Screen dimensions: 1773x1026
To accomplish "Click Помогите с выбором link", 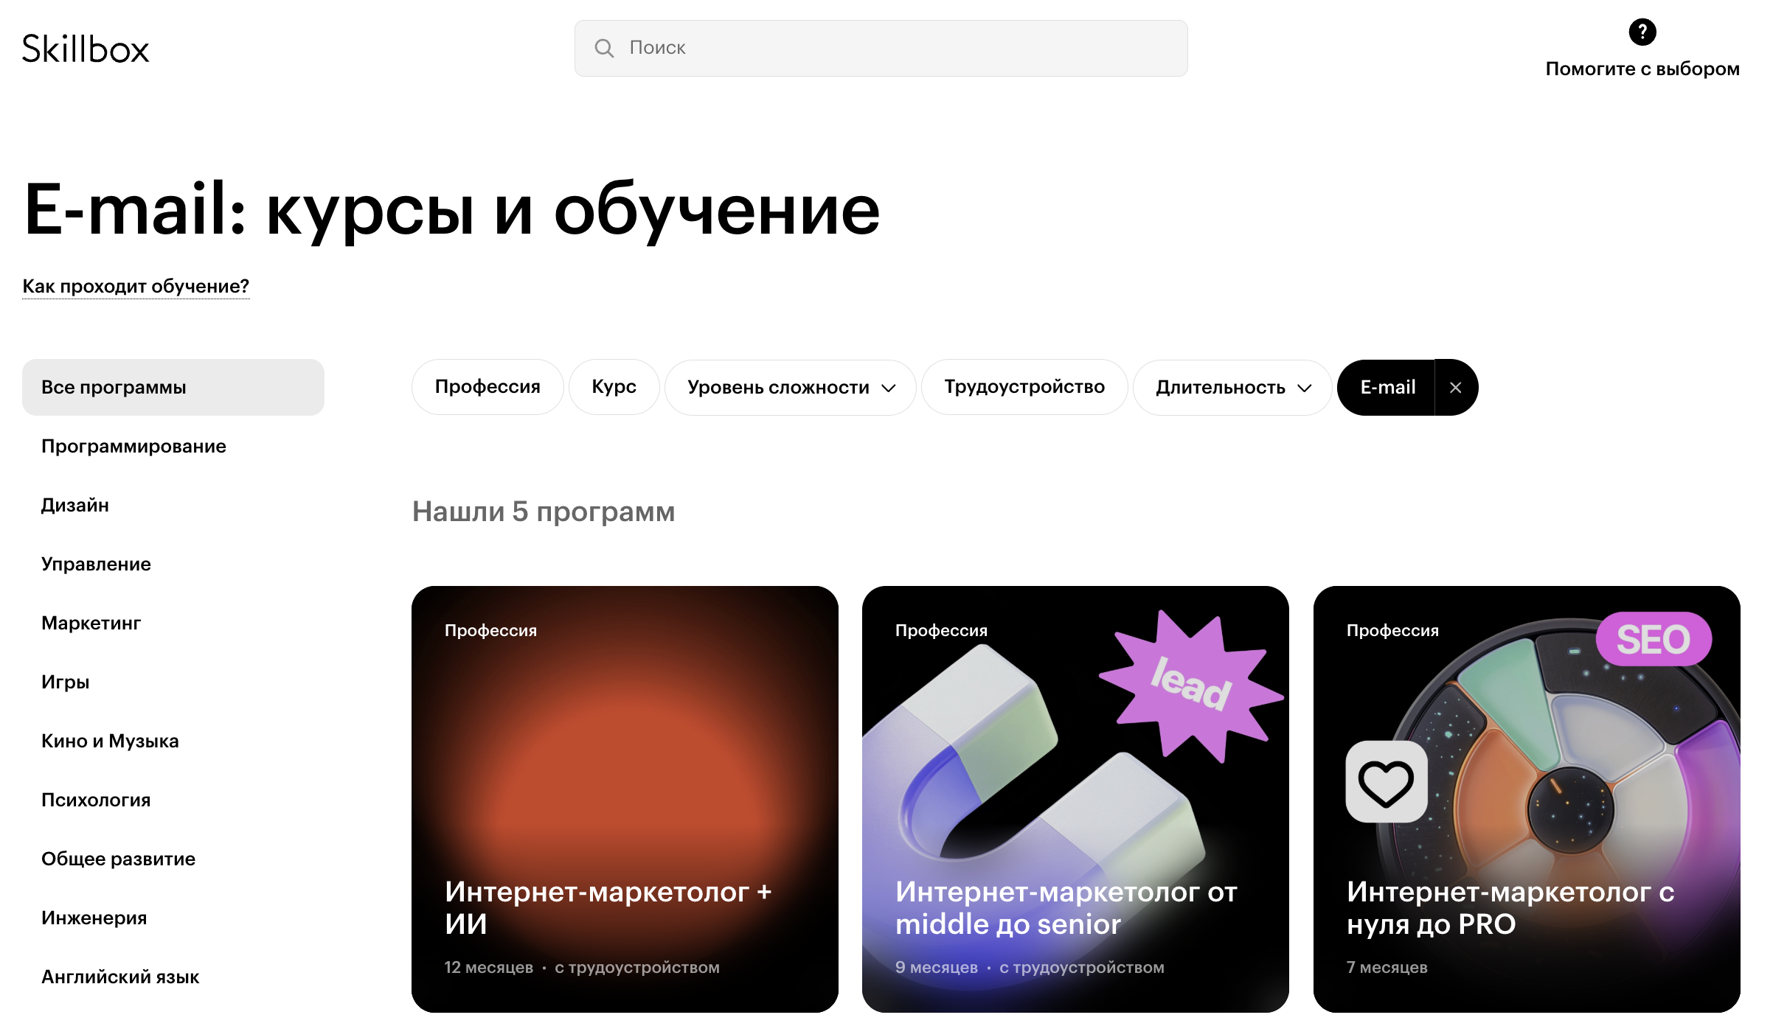I will pos(1642,69).
